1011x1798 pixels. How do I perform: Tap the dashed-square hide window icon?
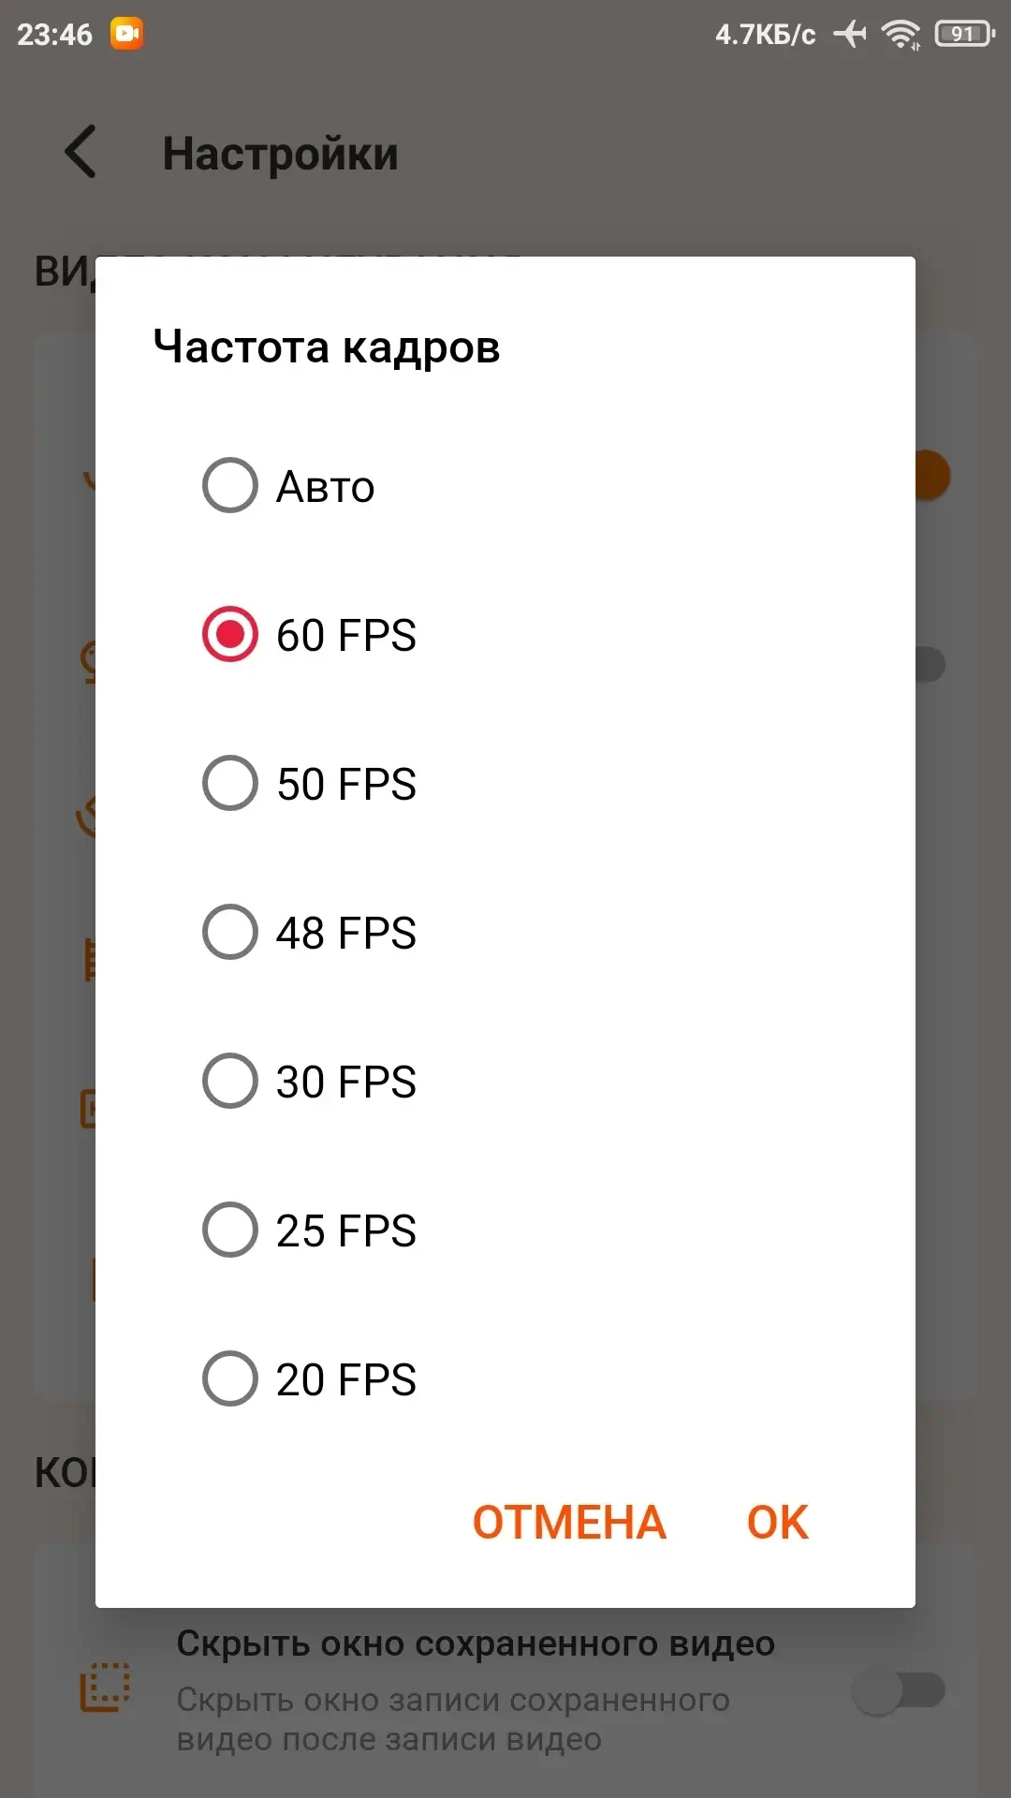click(x=105, y=1687)
